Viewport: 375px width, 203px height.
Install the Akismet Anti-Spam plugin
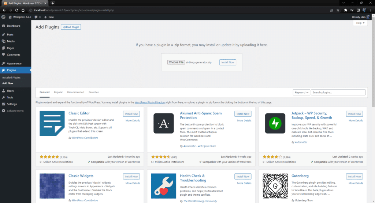pyautogui.click(x=243, y=114)
